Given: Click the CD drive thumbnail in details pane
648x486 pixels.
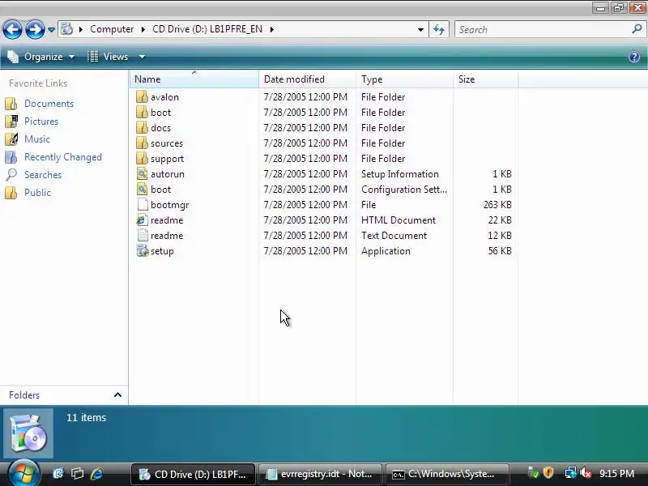Looking at the screenshot, I should click(28, 433).
